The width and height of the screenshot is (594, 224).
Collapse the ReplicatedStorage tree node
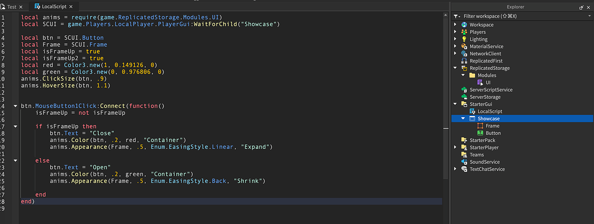(x=455, y=68)
